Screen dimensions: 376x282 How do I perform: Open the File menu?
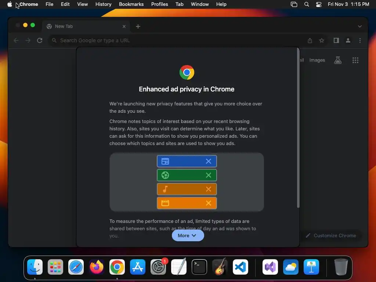(50, 4)
